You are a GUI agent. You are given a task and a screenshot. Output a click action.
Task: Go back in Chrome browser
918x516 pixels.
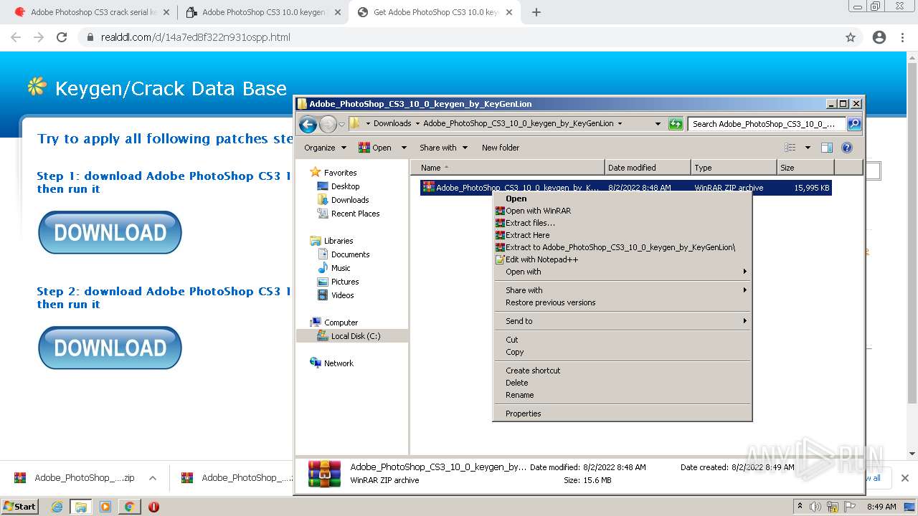16,37
